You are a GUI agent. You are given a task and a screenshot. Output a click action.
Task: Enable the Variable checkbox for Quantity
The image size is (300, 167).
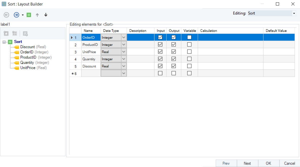tap(189, 59)
